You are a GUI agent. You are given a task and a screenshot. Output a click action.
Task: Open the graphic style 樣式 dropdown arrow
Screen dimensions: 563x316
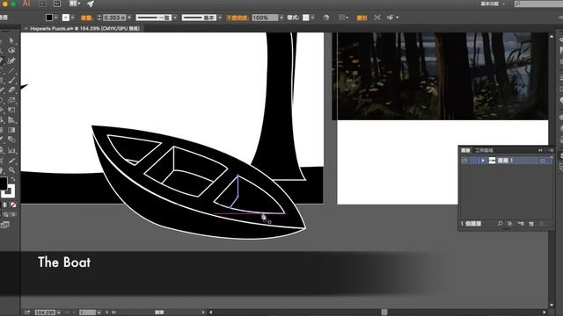click(313, 18)
